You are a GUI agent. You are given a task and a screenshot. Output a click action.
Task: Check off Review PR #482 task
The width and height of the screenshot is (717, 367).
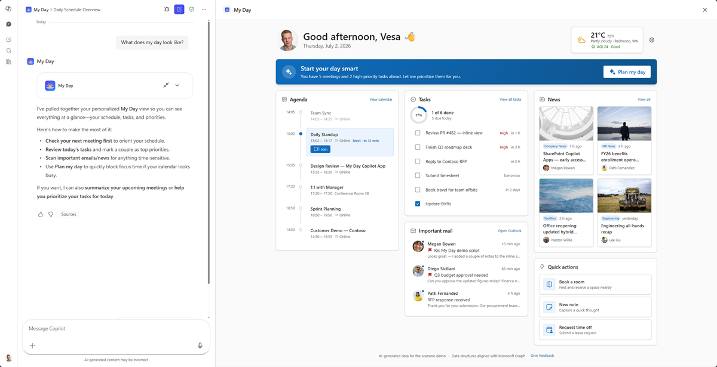click(418, 133)
